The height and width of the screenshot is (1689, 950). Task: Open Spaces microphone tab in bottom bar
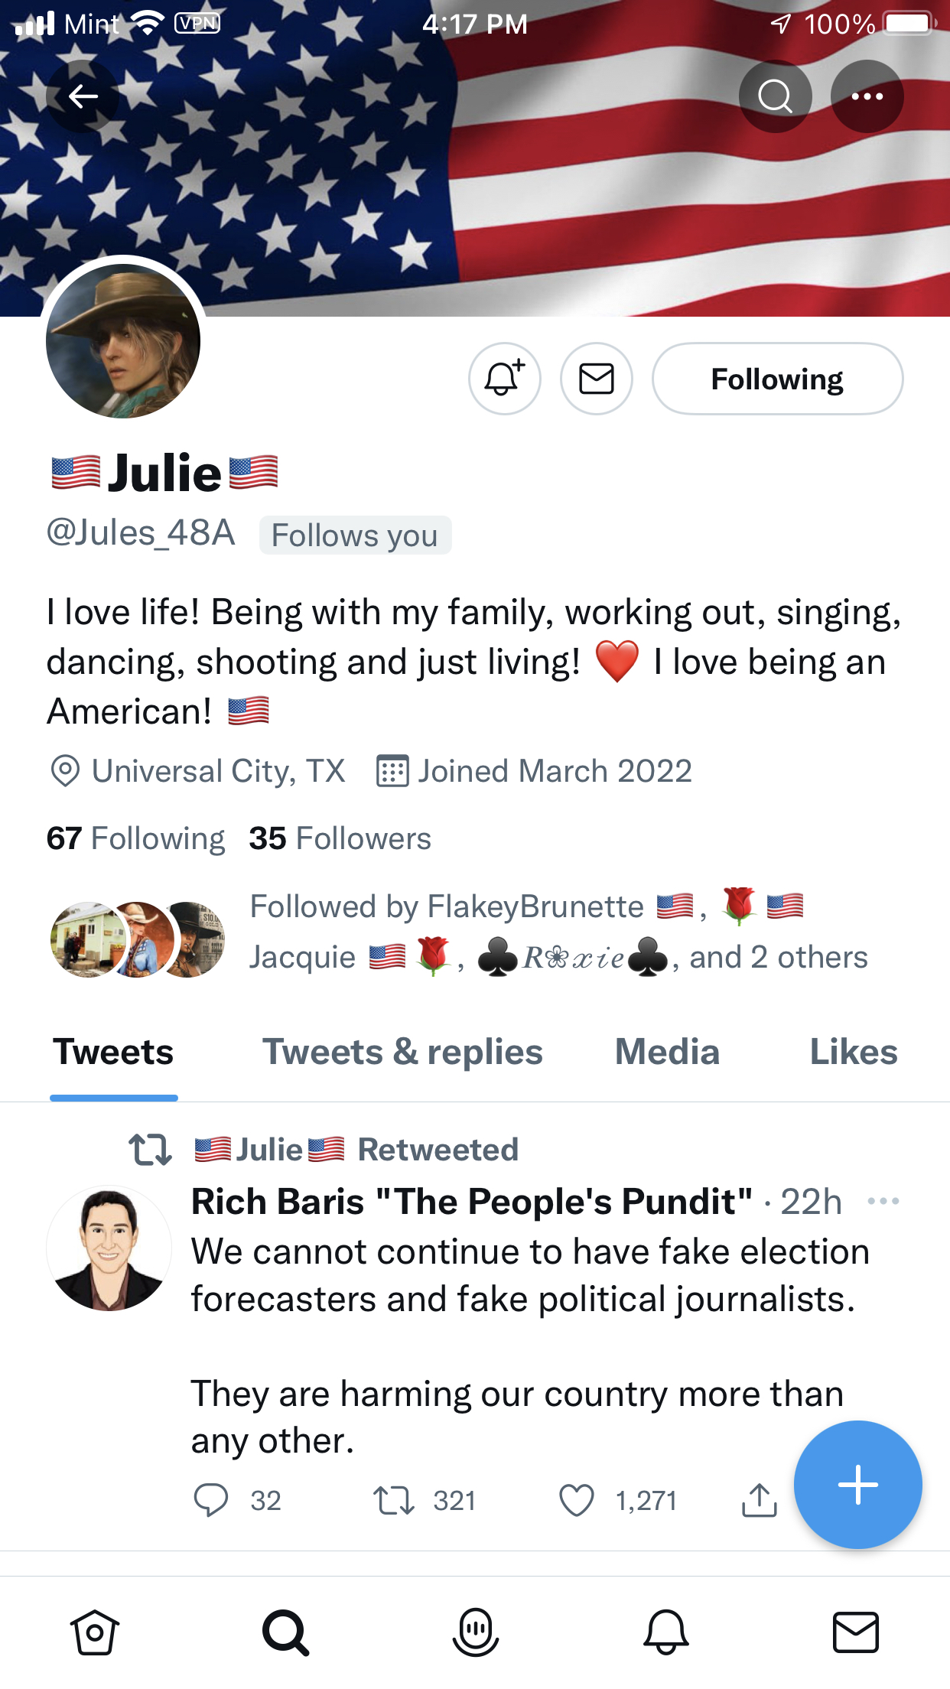point(475,1632)
